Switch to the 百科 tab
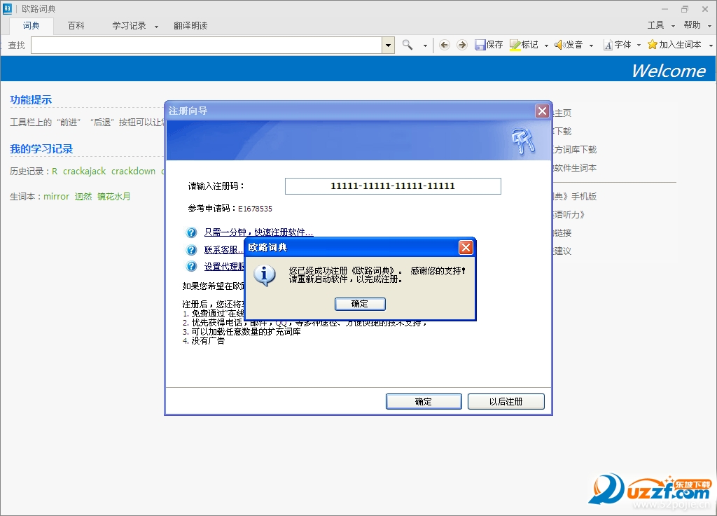This screenshot has height=516, width=717. pyautogui.click(x=76, y=26)
